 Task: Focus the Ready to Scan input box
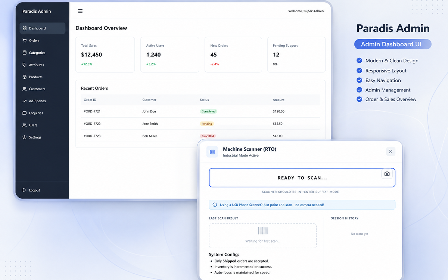[x=302, y=178]
